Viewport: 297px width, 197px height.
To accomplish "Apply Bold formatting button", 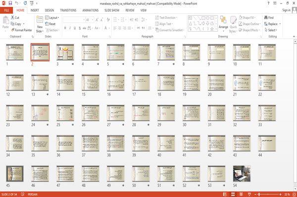I will click(65, 28).
